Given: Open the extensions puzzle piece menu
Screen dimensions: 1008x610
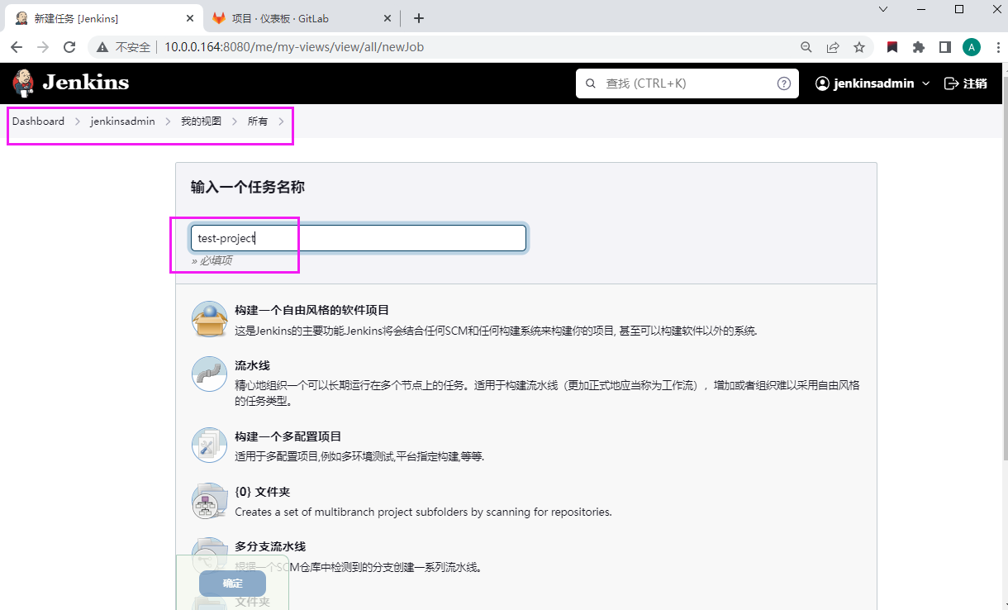Looking at the screenshot, I should pos(918,47).
